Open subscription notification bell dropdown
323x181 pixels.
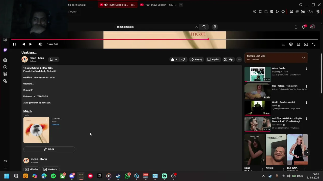point(53,60)
